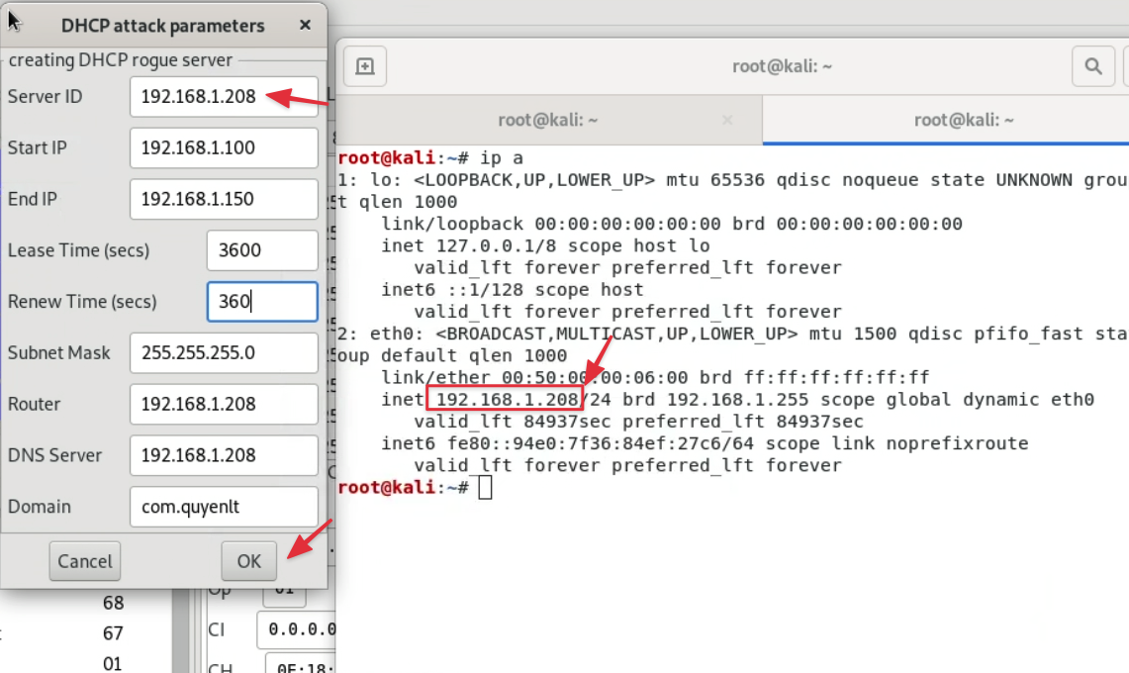Close the inactive first terminal tab

click(727, 120)
